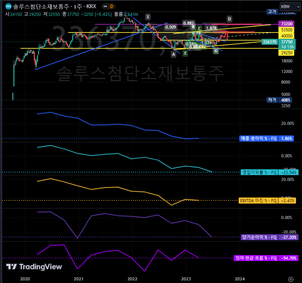Viewport: 302px width, 283px height.
Task: Click the 5000 price scale value
Action: (x=286, y=95)
